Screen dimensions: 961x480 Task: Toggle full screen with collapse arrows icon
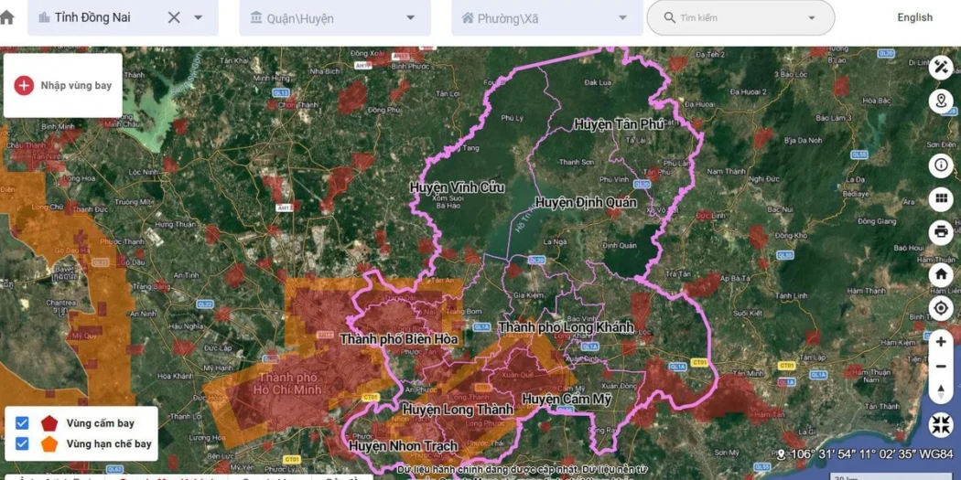click(x=940, y=424)
